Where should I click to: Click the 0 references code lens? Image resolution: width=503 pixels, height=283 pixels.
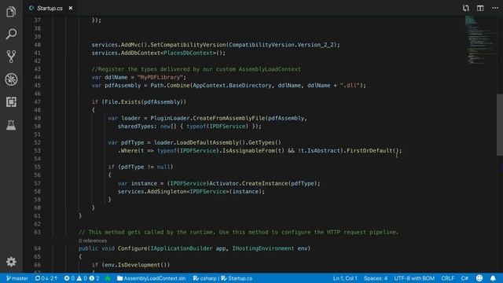pos(93,241)
